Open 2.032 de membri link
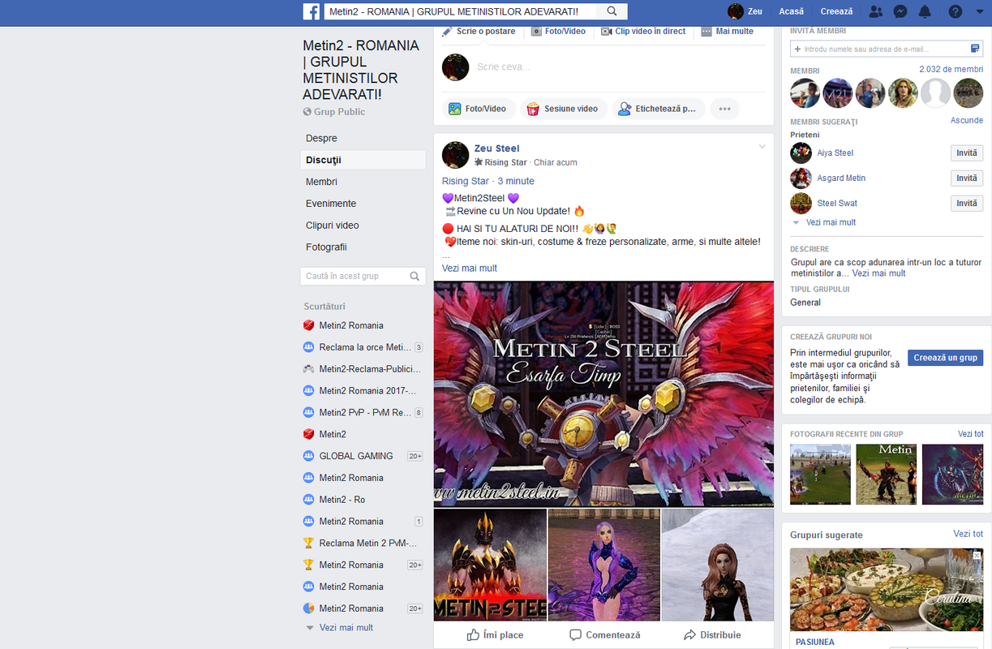 tap(951, 70)
